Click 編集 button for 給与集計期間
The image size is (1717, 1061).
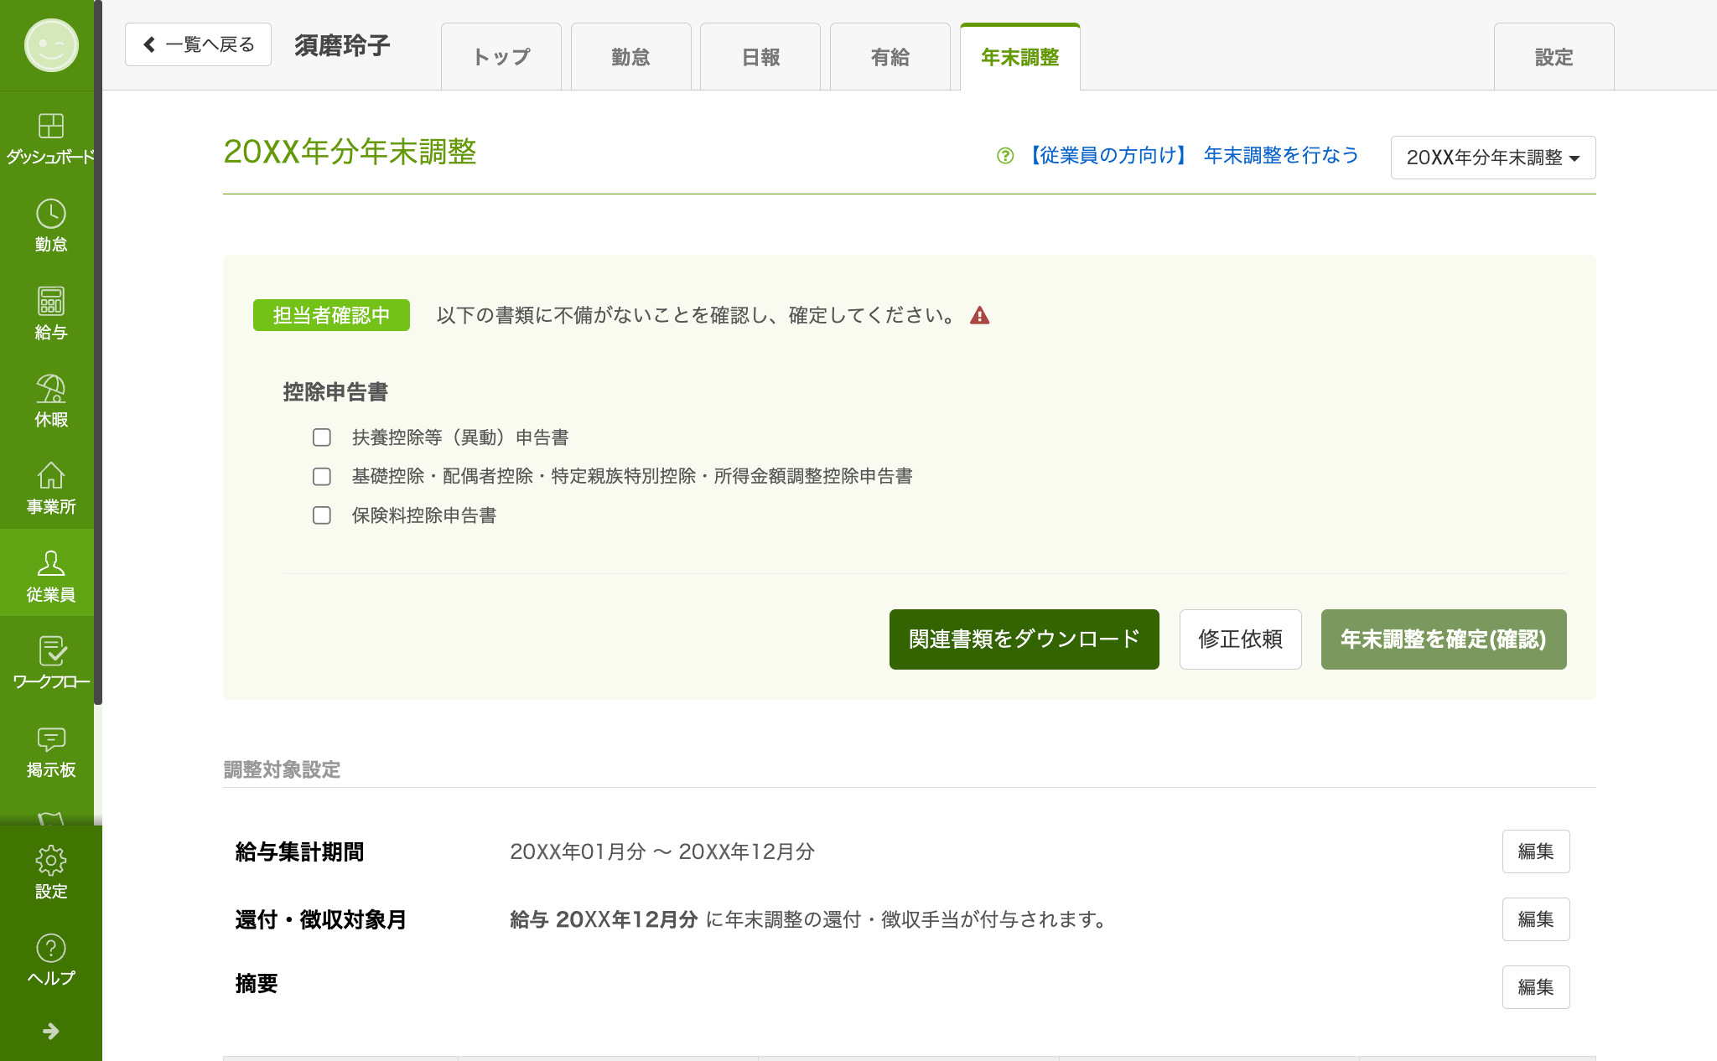1535,851
